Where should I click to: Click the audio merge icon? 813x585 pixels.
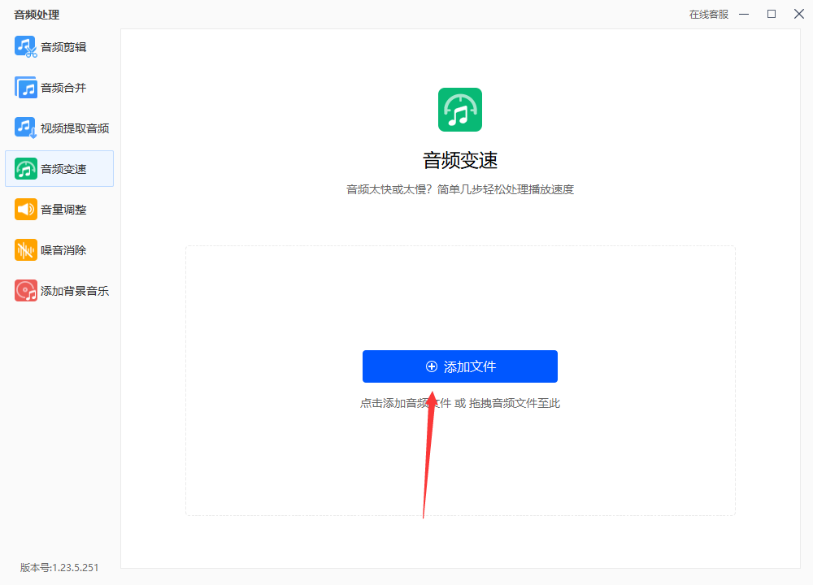26,88
